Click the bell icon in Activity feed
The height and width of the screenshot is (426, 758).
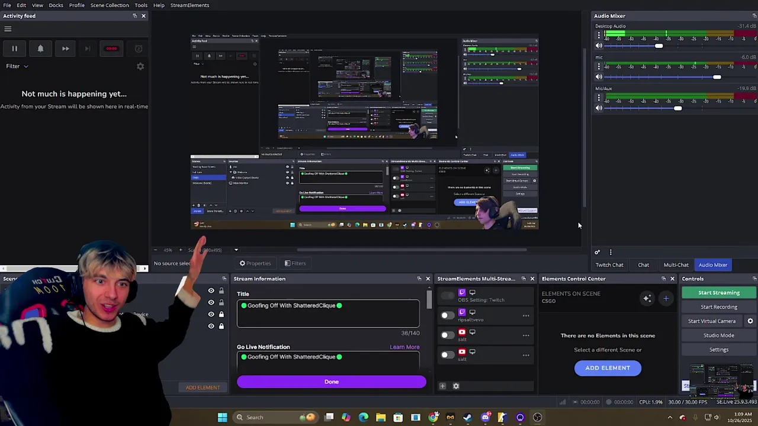click(40, 49)
